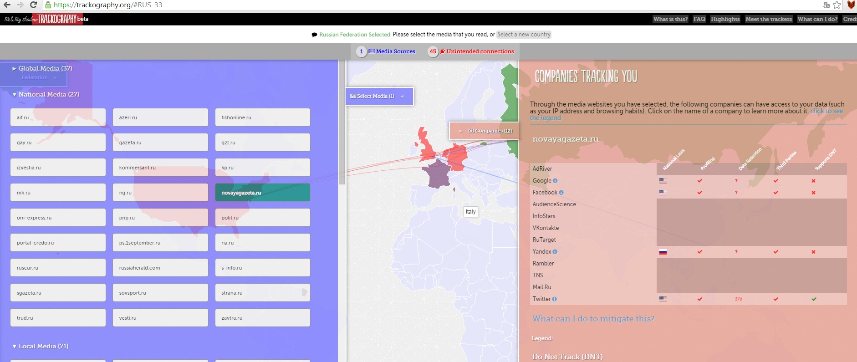Select the polit.ru media source
The image size is (857, 362).
[x=263, y=218]
